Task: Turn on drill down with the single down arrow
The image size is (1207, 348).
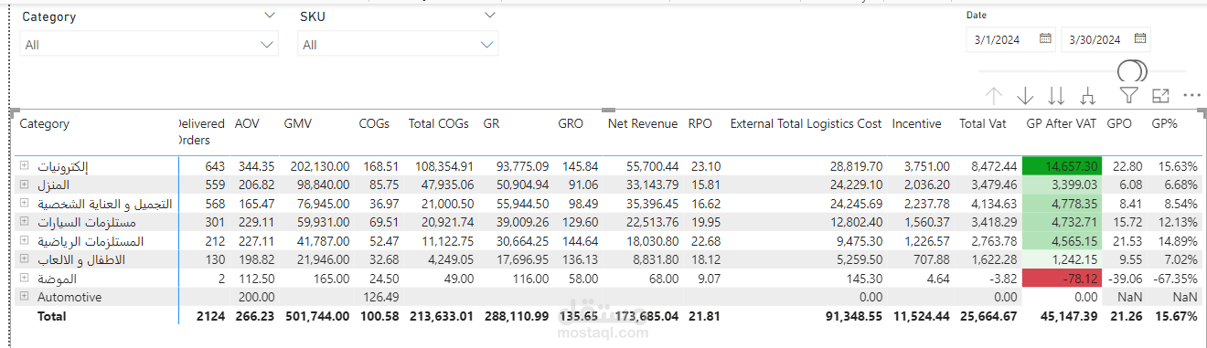Action: (1025, 96)
